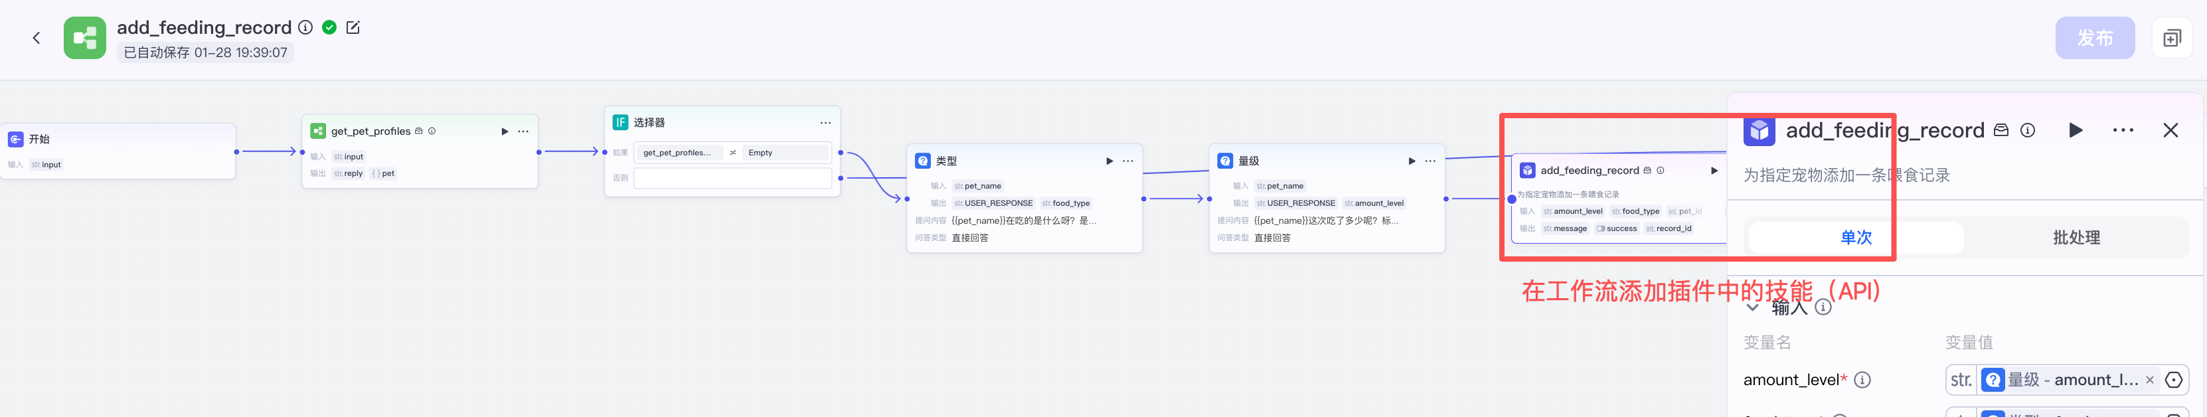This screenshot has width=2207, height=417.
Task: Click info icon on add_feeding_record canvas node
Action: click(1661, 171)
